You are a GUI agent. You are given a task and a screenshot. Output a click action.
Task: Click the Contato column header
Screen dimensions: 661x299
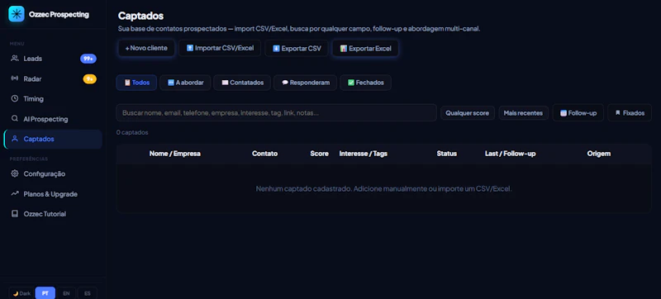[264, 154]
